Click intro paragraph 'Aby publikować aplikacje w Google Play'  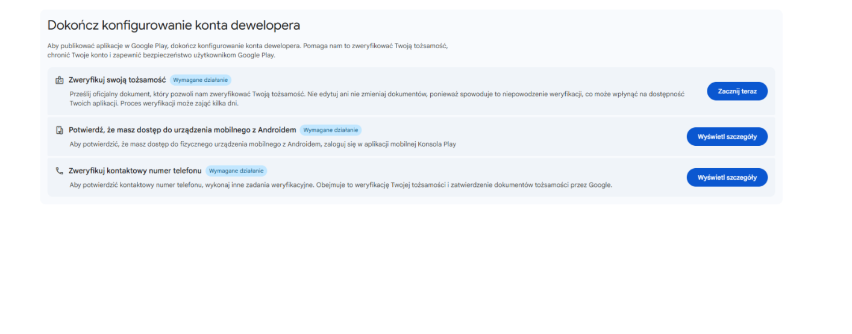[x=248, y=50]
